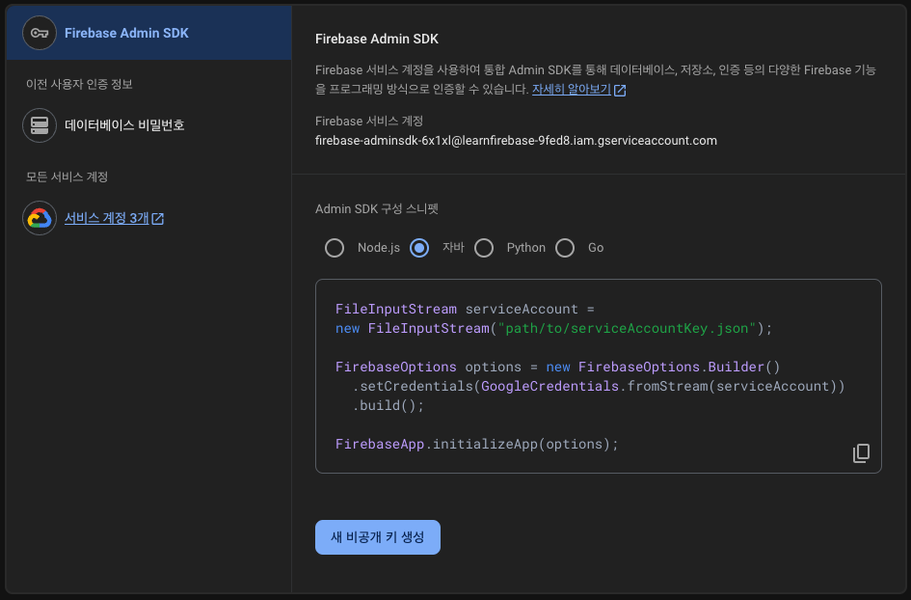
Task: Click the FileInputStream serviceAccount = line
Action: tap(465, 309)
